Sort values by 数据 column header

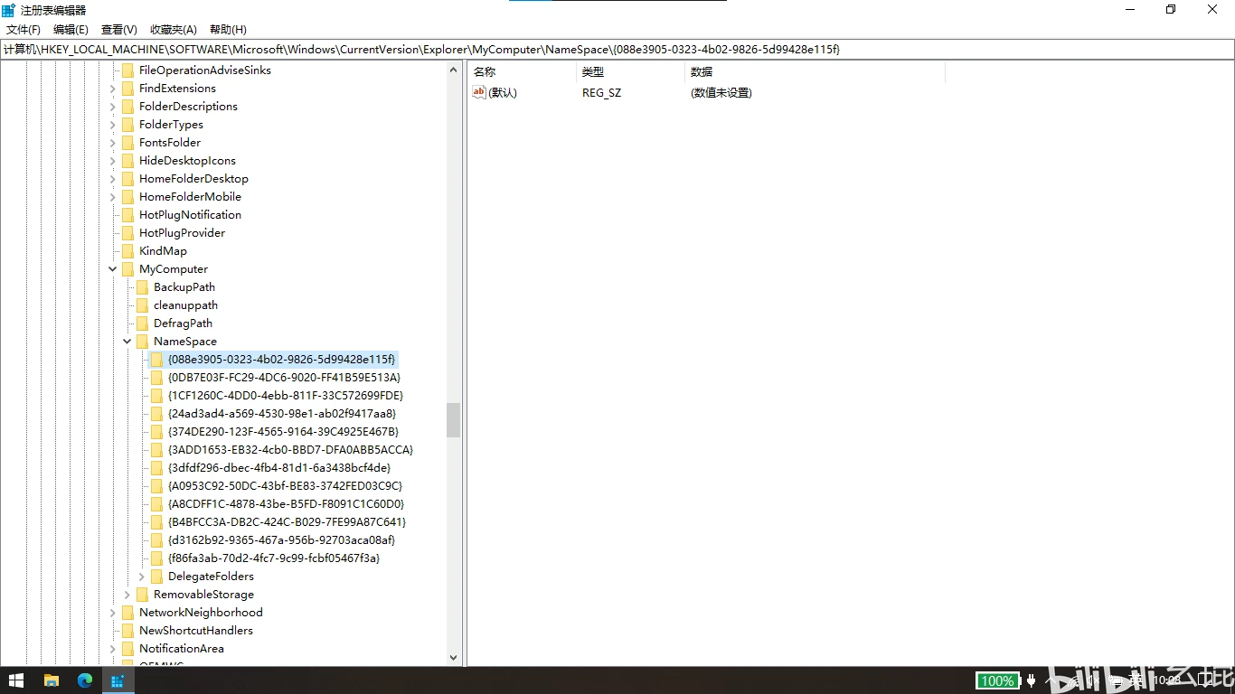click(815, 72)
